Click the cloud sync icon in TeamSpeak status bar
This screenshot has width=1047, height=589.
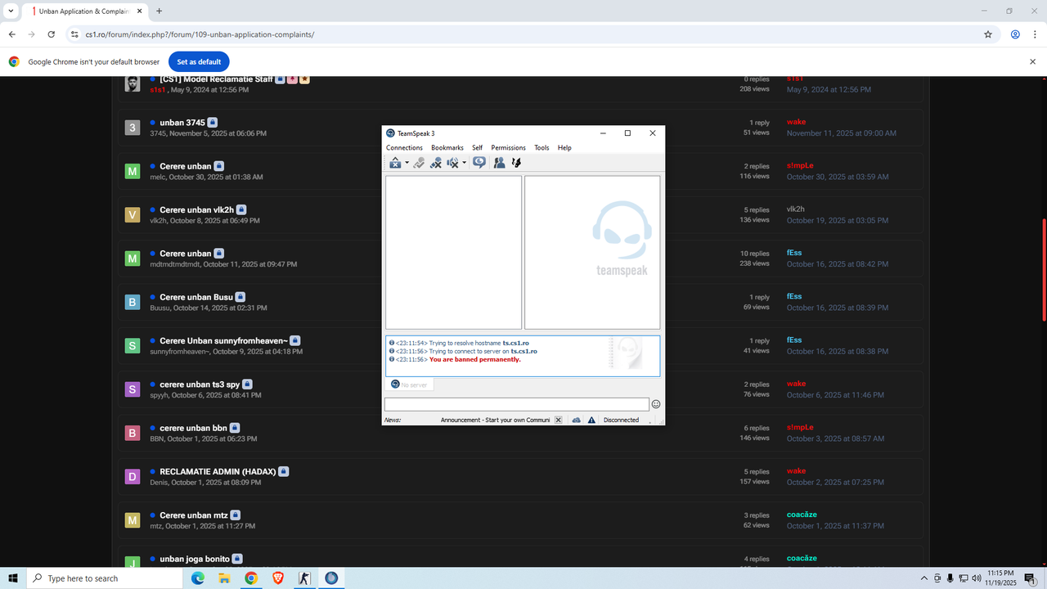(x=576, y=420)
